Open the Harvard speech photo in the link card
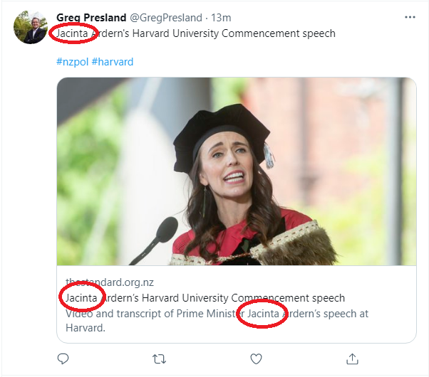Screen dimensions: 429x377 click(236, 171)
